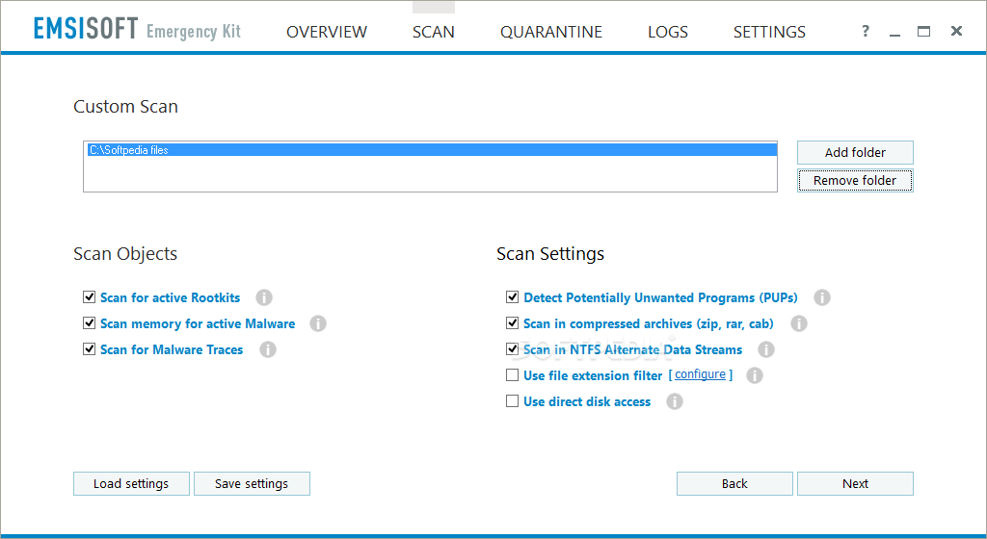
Task: Disable Scan in NTFS Alternate Data Streams
Action: (x=513, y=348)
